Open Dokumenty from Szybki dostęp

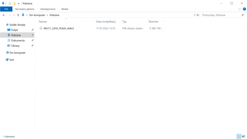pos(18,40)
